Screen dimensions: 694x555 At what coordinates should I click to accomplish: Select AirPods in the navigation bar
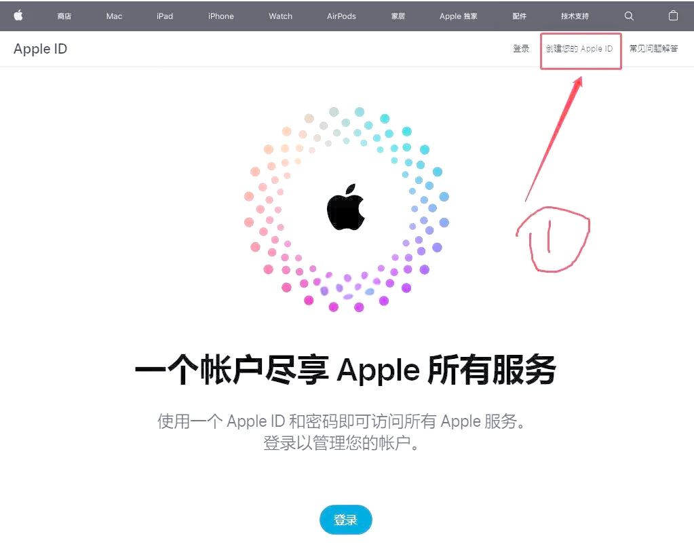coord(341,16)
